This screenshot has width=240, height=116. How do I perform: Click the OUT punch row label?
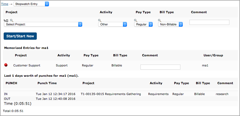point(7,99)
